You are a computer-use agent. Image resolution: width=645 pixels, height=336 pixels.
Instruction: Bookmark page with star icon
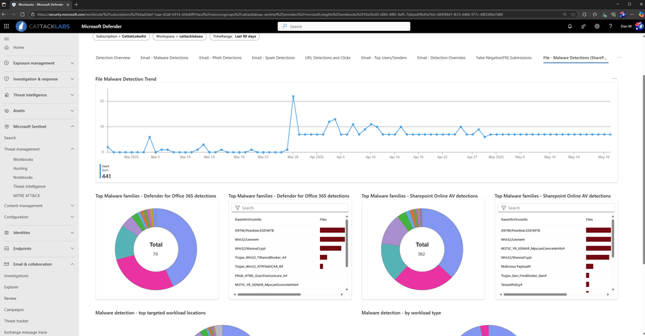point(573,14)
